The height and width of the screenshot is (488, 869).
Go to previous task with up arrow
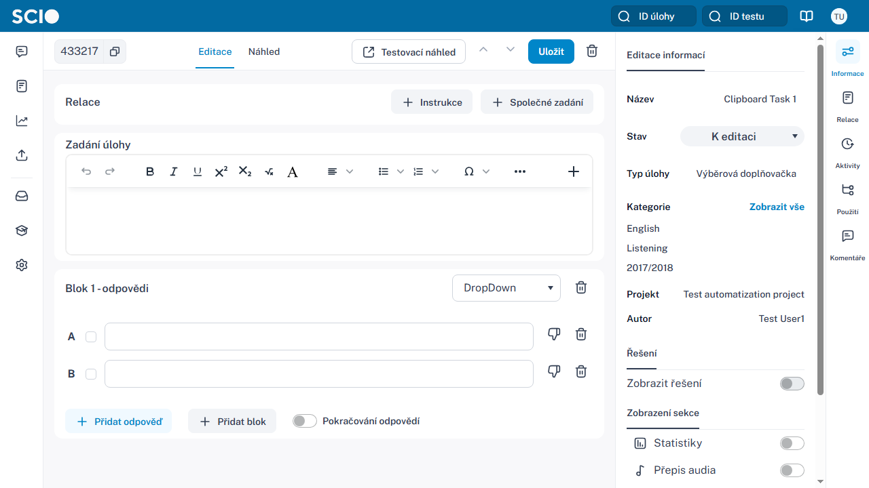coord(483,49)
